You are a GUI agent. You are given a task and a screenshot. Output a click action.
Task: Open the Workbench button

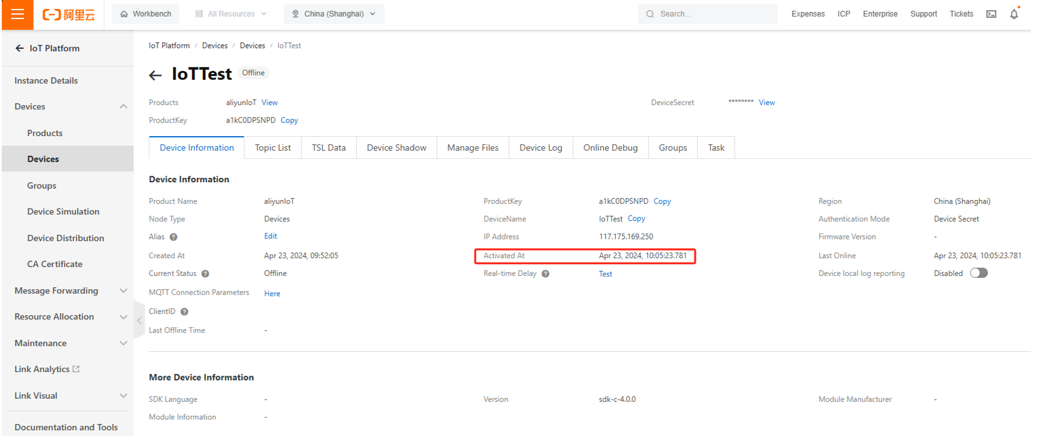(145, 14)
